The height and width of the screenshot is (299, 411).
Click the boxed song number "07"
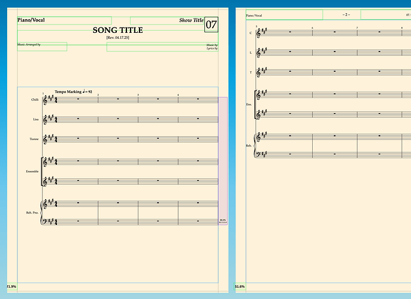211,25
